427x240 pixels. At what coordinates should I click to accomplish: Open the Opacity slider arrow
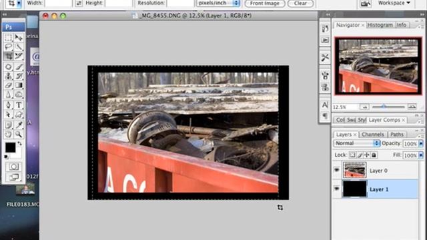pos(421,144)
